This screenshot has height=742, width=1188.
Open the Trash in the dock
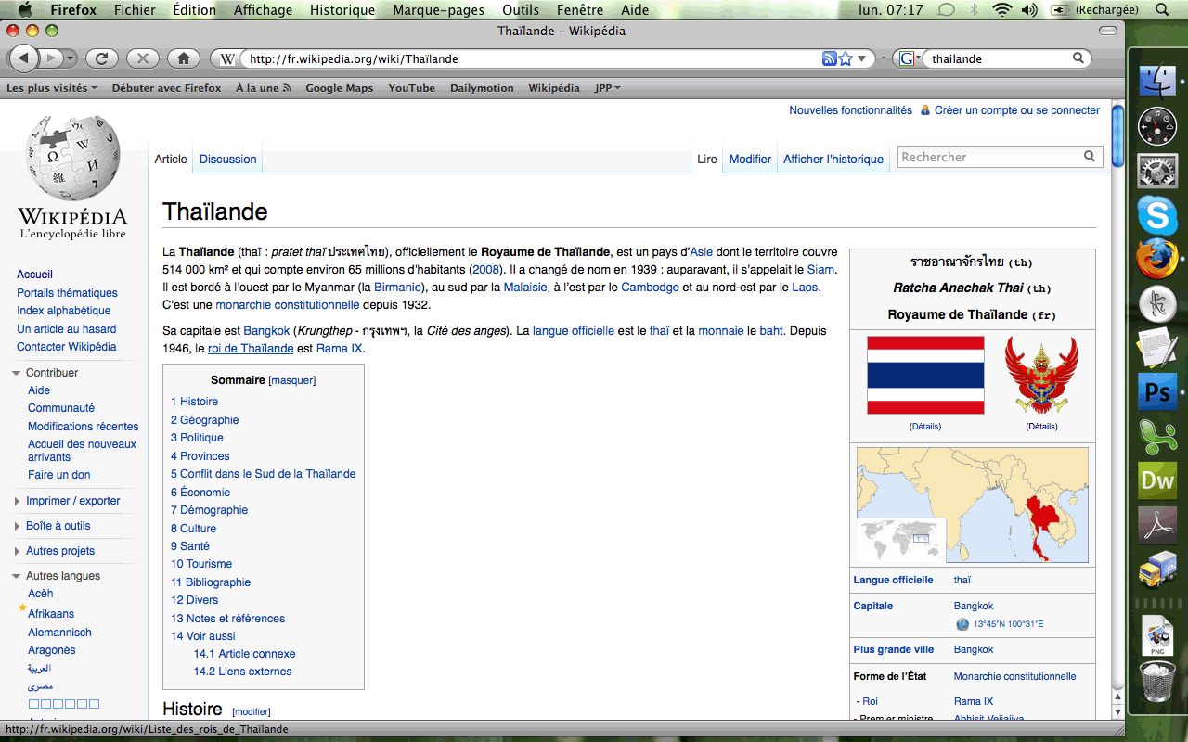tap(1157, 681)
